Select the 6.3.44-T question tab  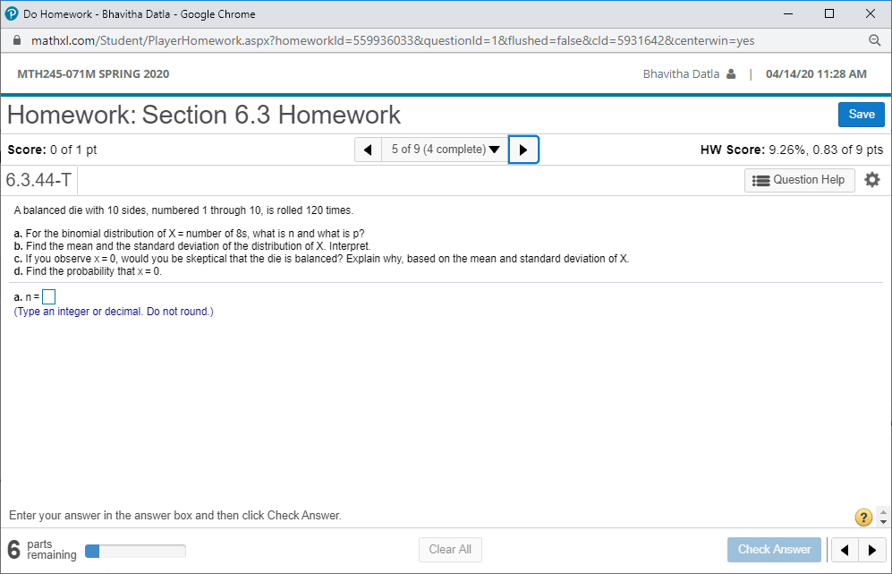38,180
